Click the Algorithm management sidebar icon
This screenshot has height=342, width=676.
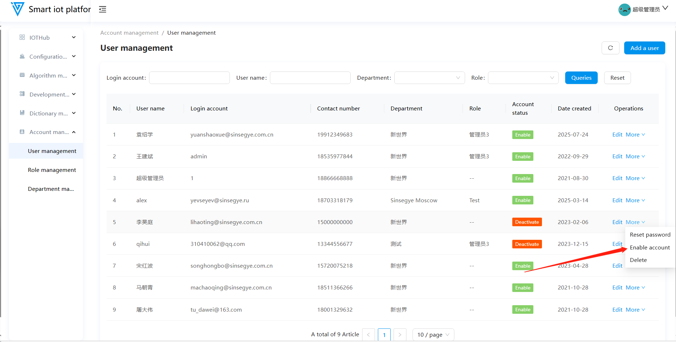coord(22,75)
